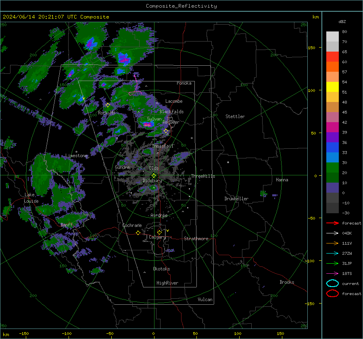
Task: Click the Strathmore label
Action: tap(196, 239)
